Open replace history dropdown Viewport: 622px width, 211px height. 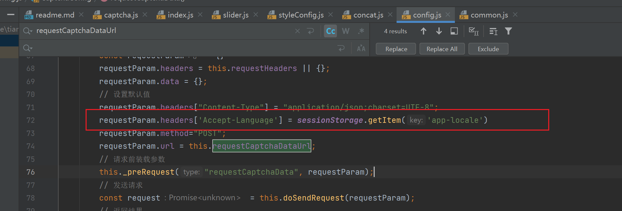28,48
